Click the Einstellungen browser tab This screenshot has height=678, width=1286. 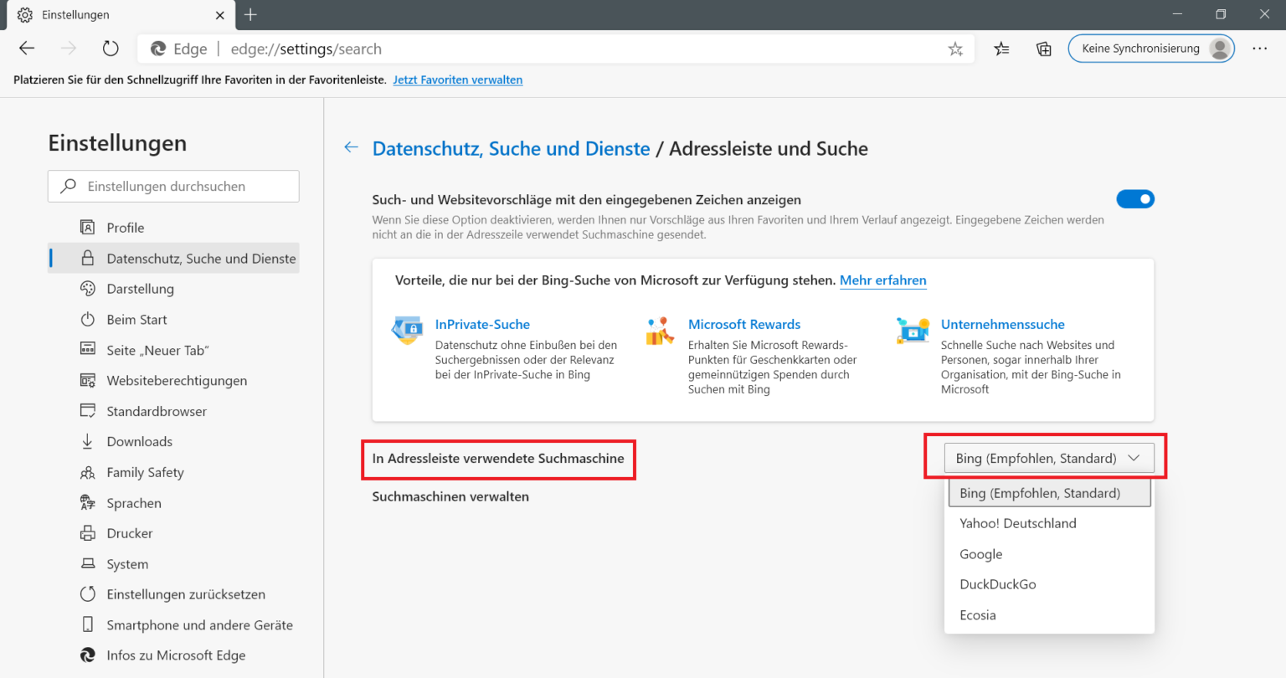[x=121, y=15]
